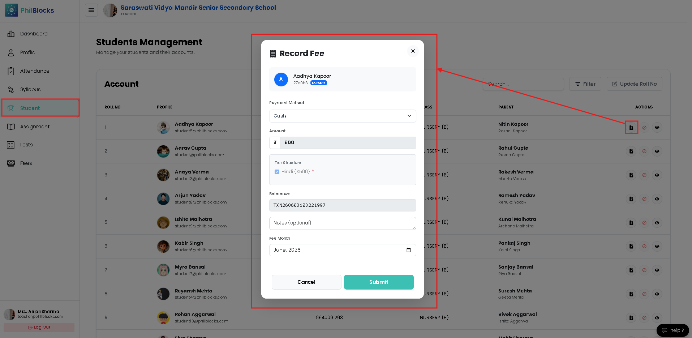Click the Notes (optional) text area

(x=343, y=223)
